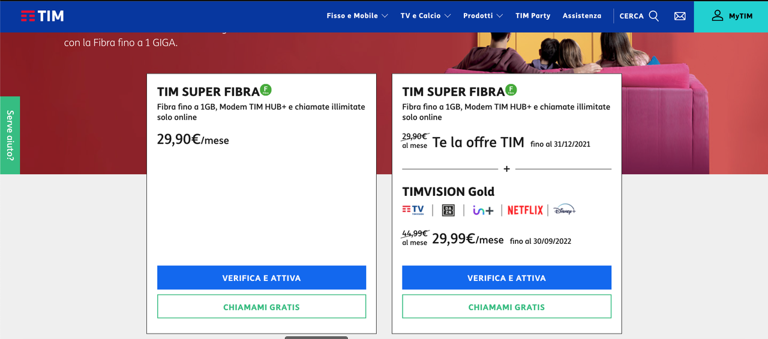768x339 pixels.
Task: Open the envelope messages icon
Action: tap(680, 16)
